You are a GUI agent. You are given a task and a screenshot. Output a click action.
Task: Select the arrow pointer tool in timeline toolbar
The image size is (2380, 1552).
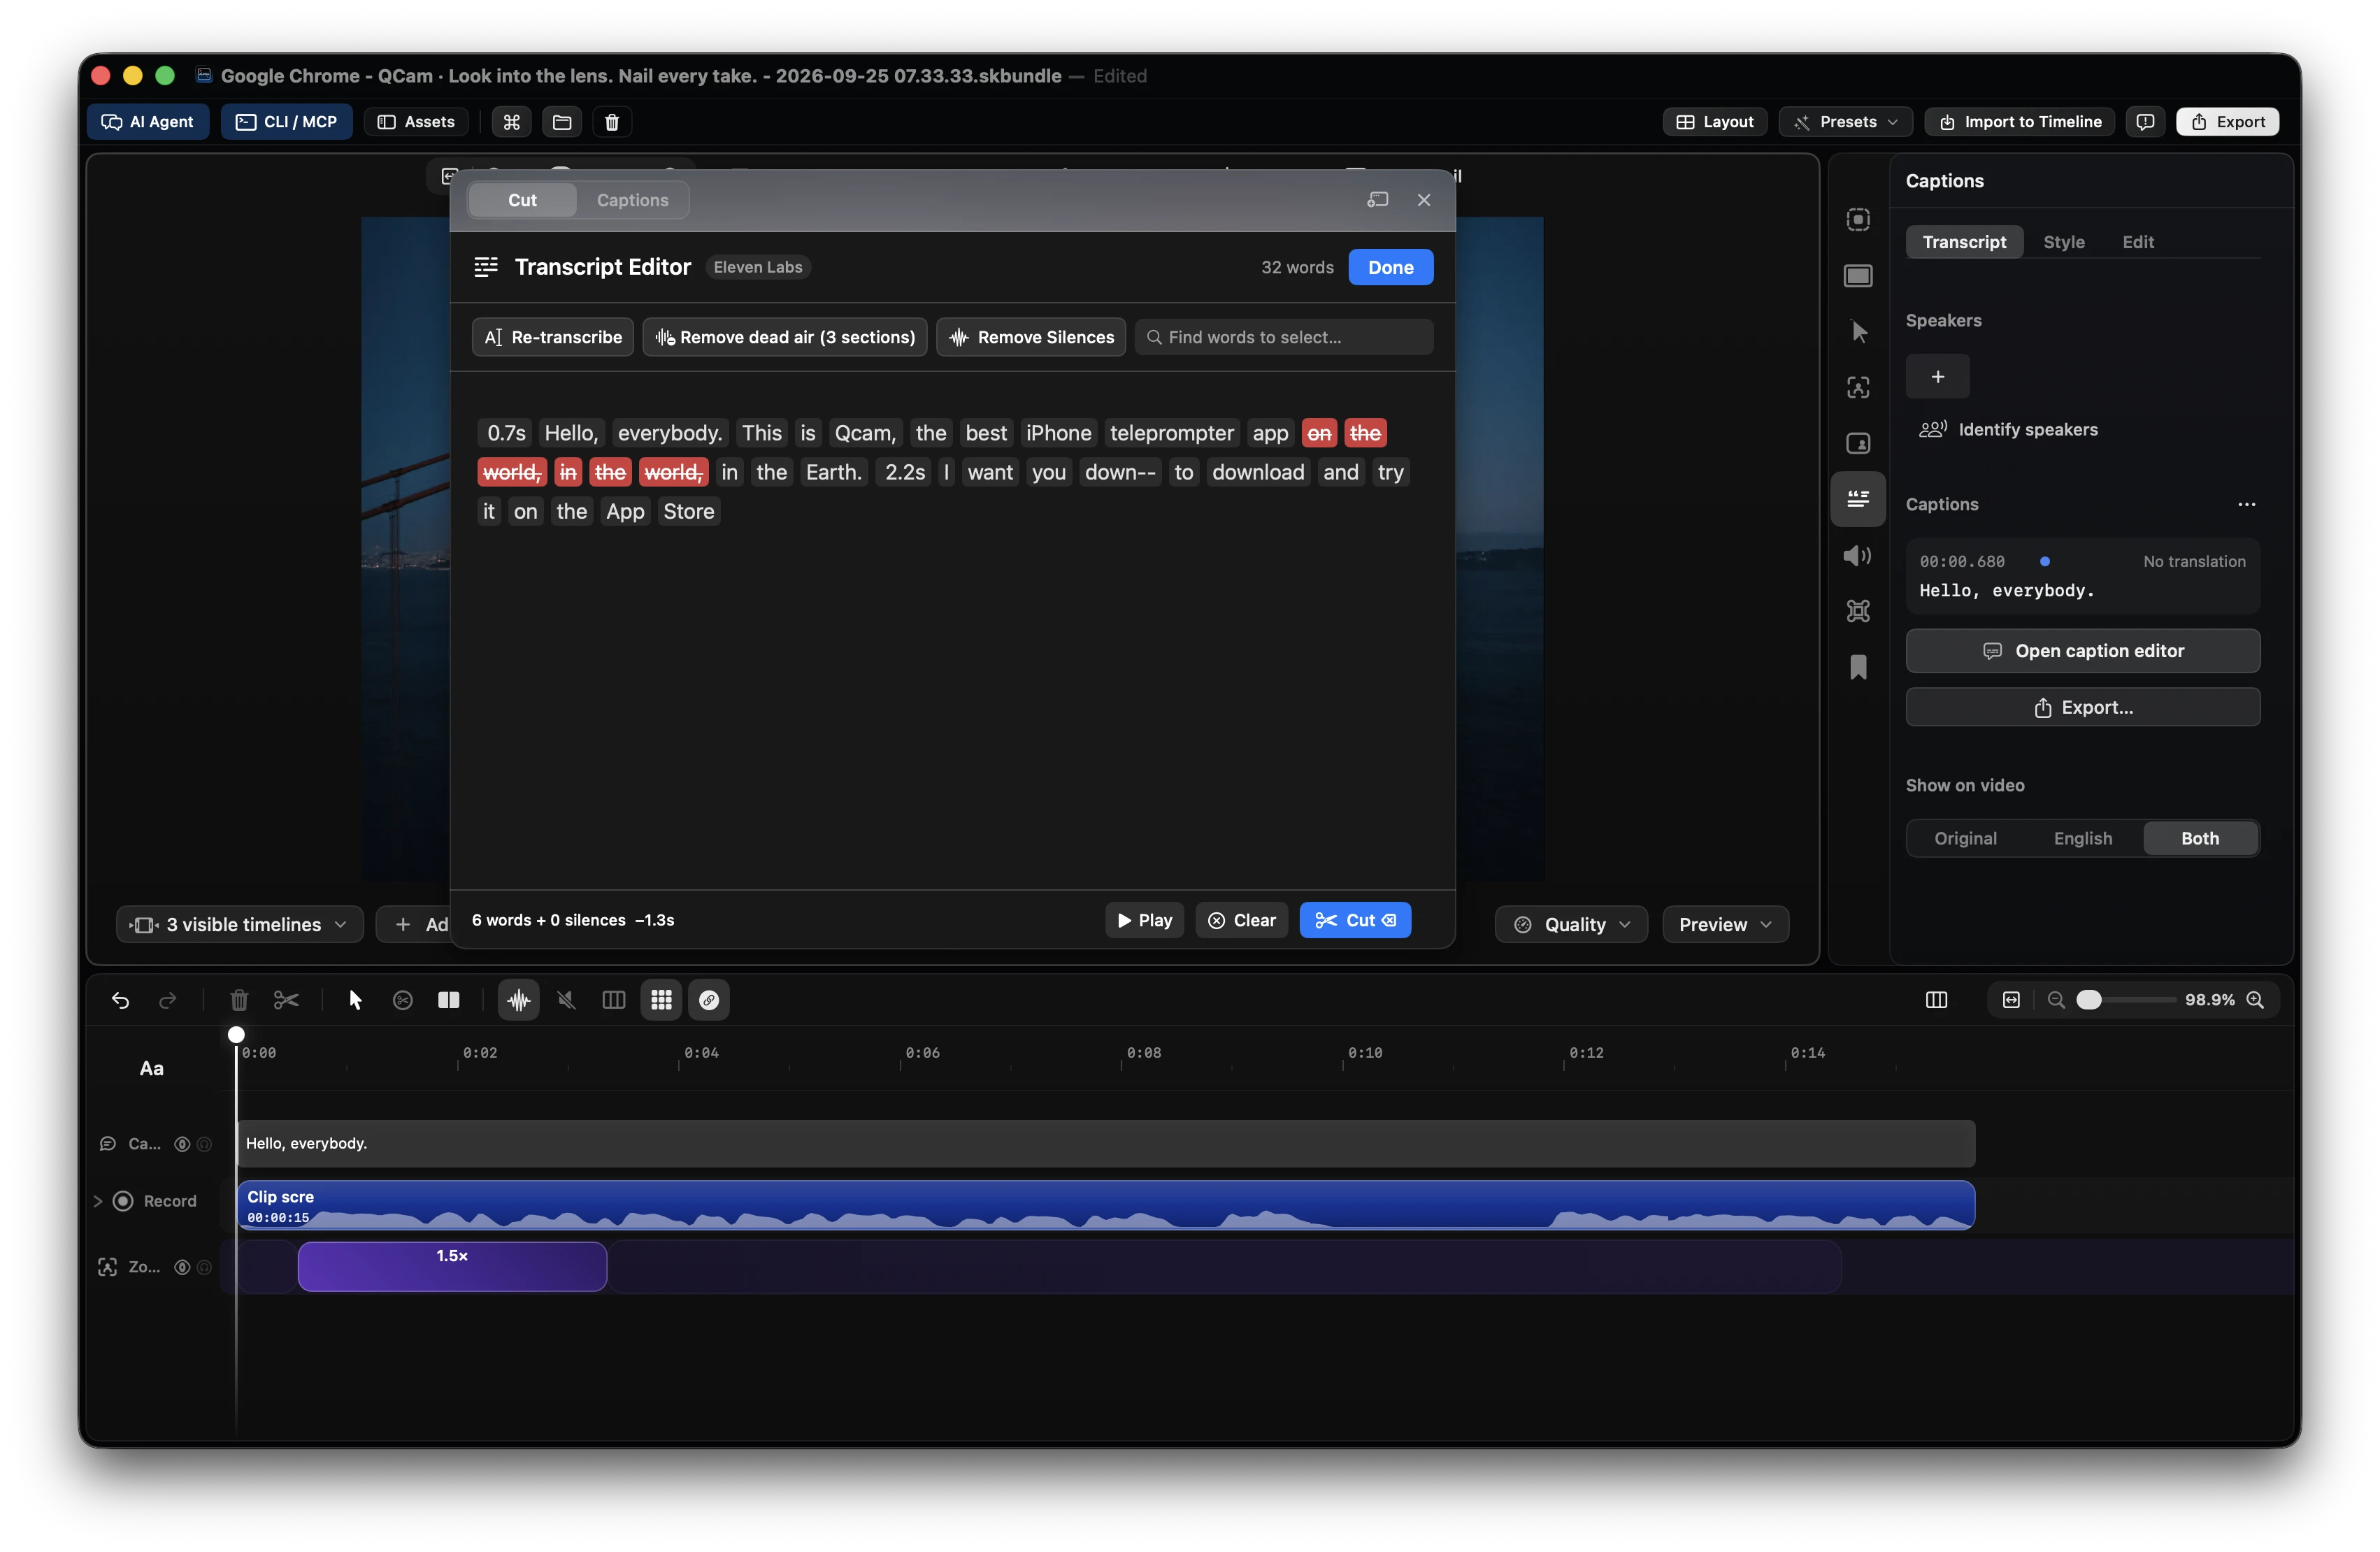click(355, 1000)
